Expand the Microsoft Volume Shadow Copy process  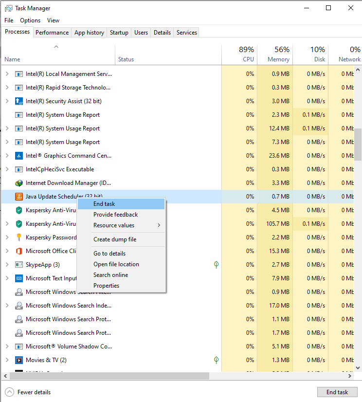(7, 346)
